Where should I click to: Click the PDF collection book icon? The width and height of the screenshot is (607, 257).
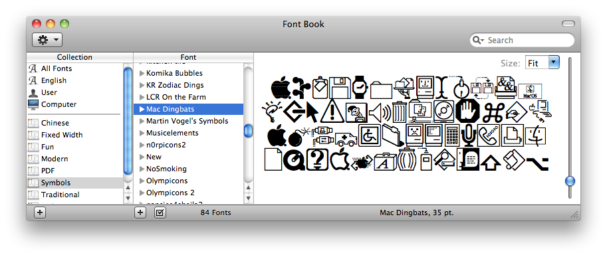point(33,171)
